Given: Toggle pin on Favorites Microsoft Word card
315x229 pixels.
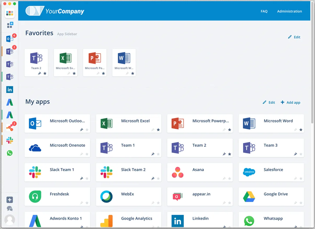Looking at the screenshot, I should pos(127,74).
